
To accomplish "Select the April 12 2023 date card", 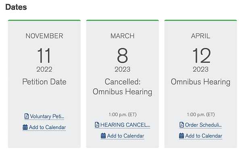I will [x=200, y=84].
